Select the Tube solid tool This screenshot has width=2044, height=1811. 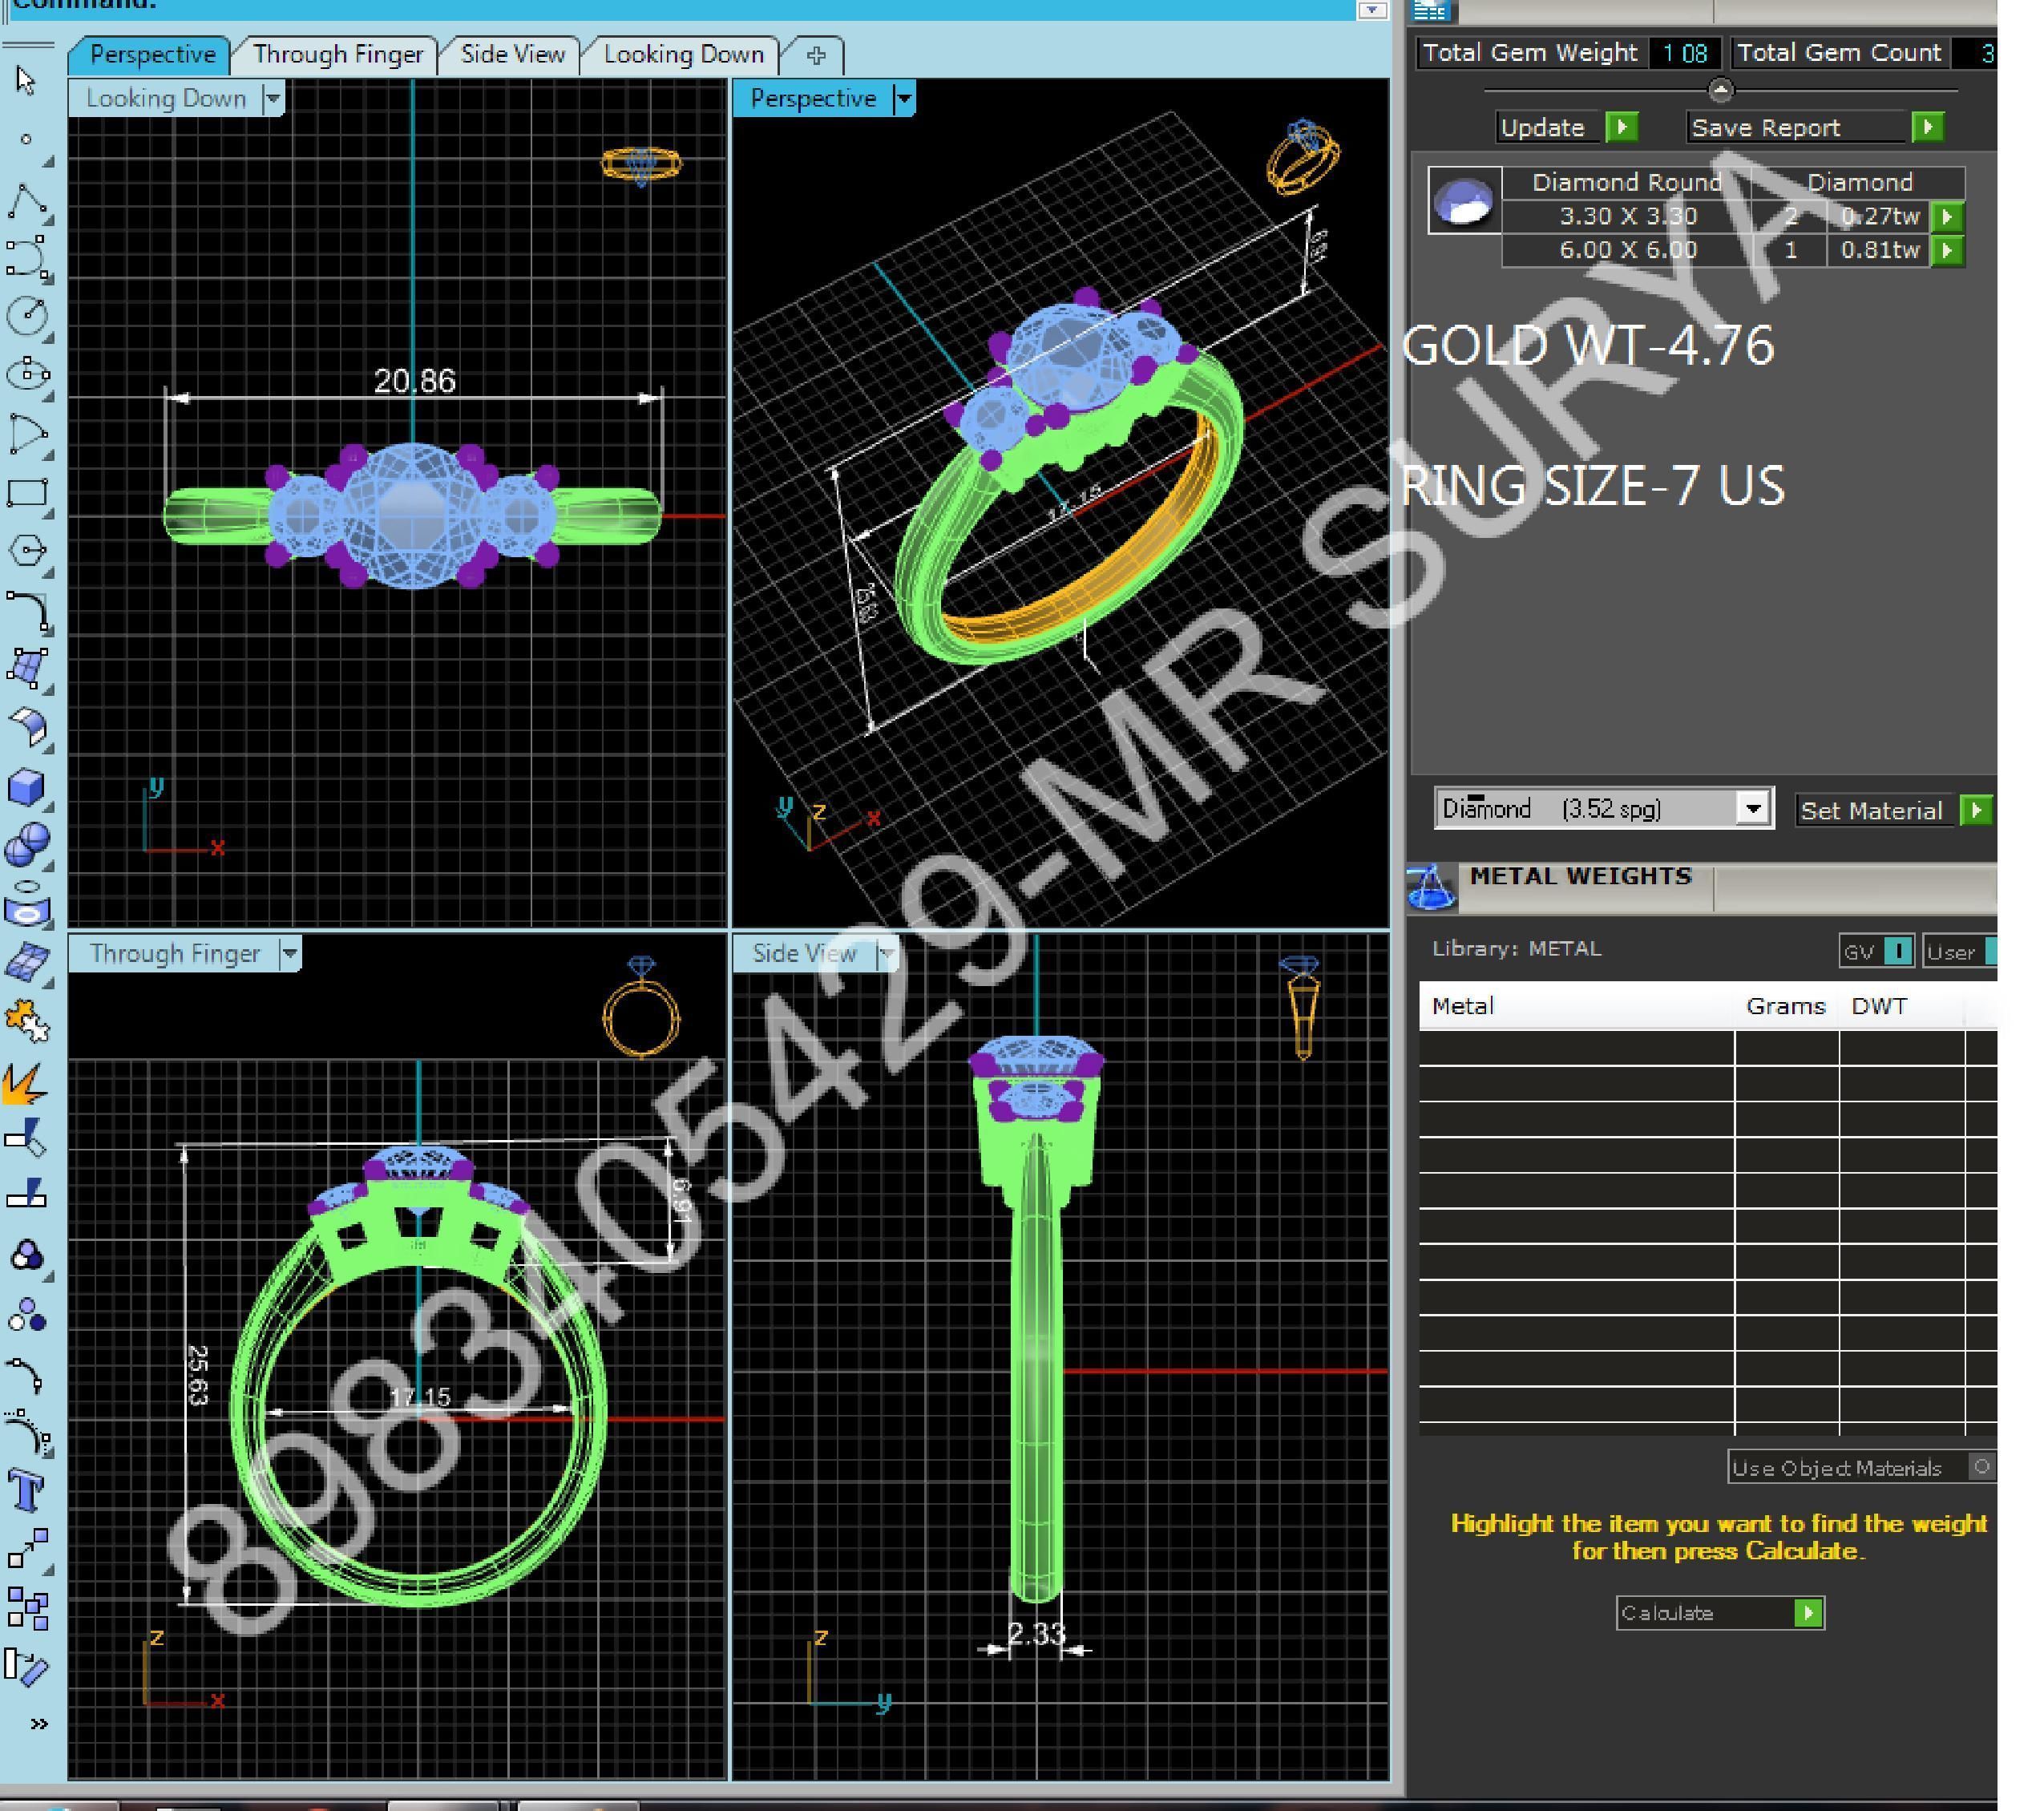pos(27,904)
